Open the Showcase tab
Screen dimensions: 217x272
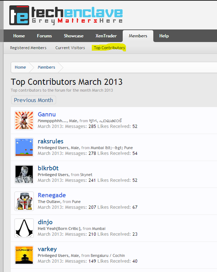pyautogui.click(x=74, y=36)
